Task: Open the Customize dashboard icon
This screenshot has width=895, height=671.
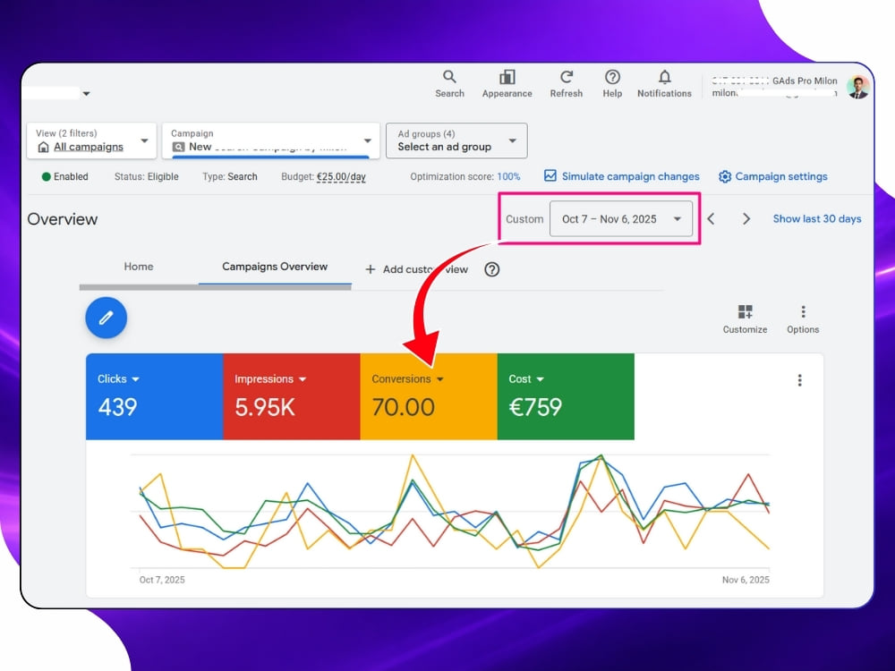Action: tap(745, 319)
